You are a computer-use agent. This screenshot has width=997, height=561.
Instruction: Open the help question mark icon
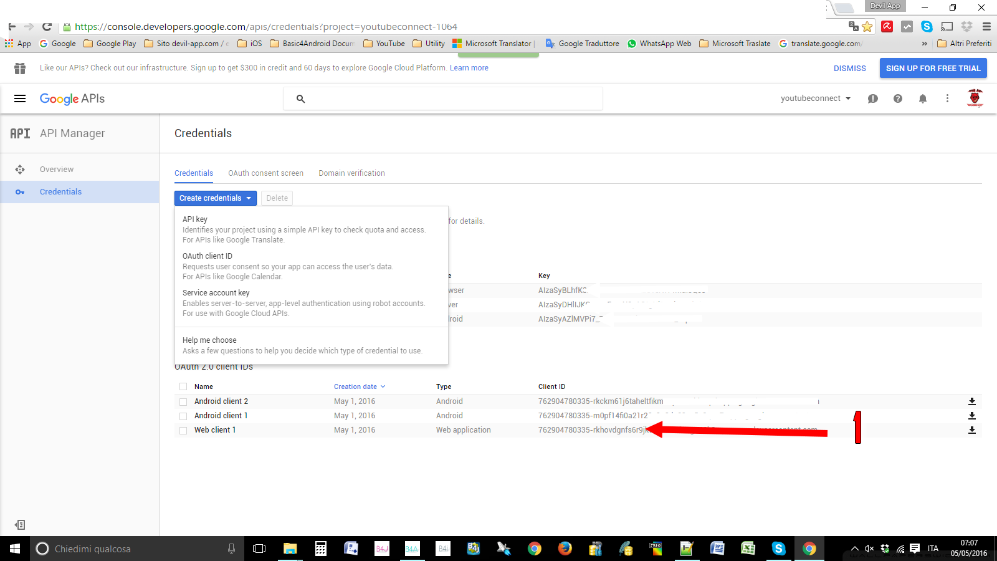898,98
